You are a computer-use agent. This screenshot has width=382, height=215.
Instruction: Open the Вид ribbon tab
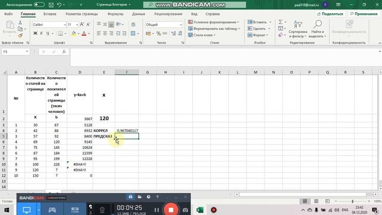(x=194, y=14)
